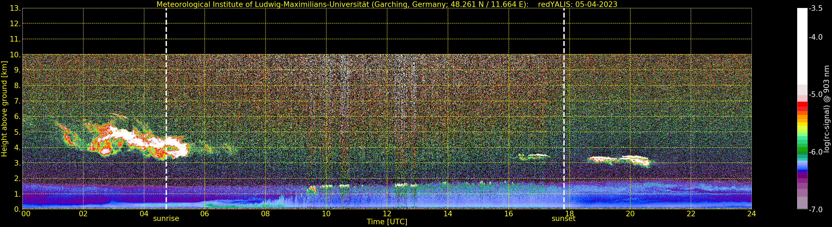Click the '5.' height axis tick label
The width and height of the screenshot is (832, 227).
click(x=17, y=132)
